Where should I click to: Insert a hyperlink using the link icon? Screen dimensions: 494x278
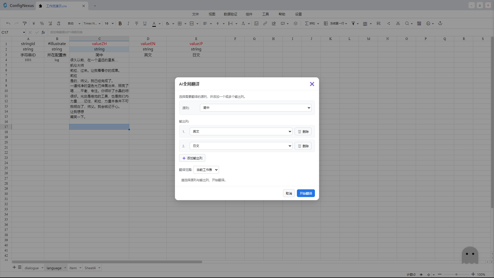point(265,23)
